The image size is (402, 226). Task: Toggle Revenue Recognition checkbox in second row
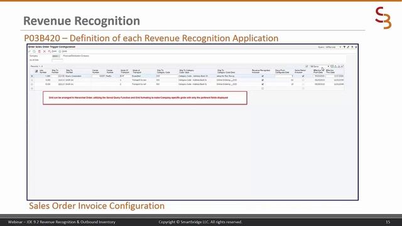point(263,80)
